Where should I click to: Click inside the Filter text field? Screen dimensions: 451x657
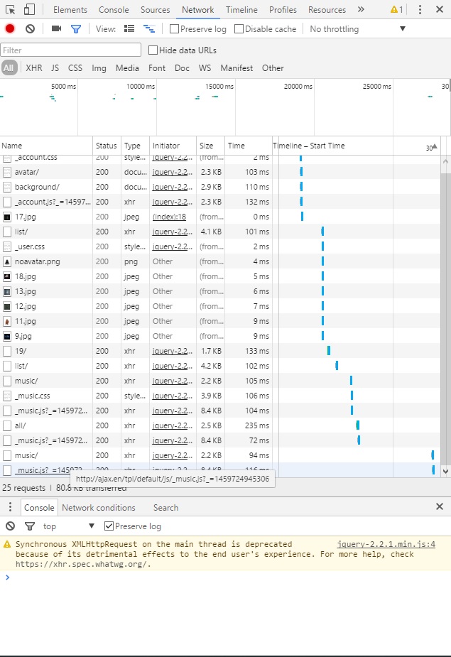71,50
